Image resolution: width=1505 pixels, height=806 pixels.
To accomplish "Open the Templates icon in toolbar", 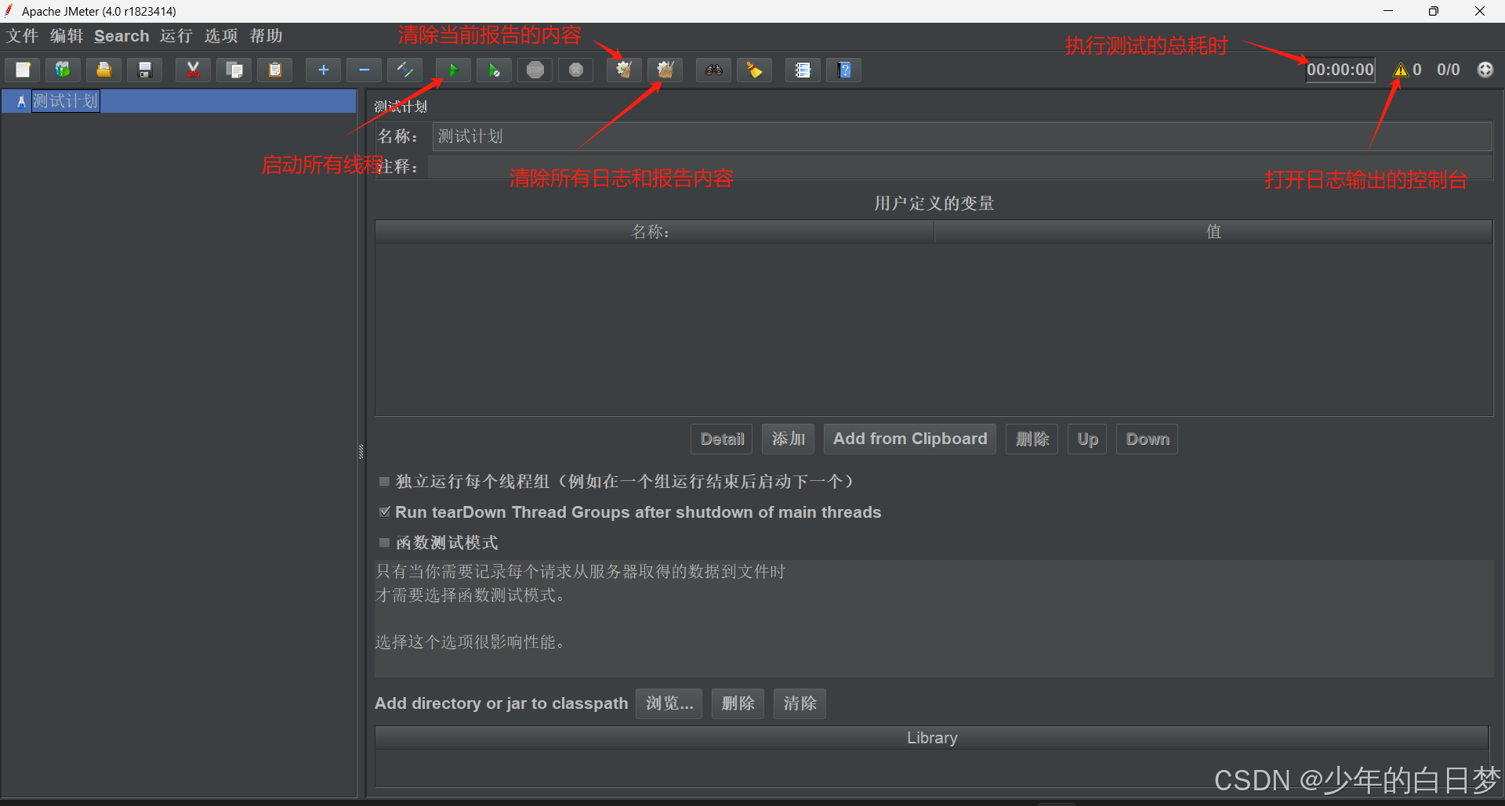I will [63, 70].
